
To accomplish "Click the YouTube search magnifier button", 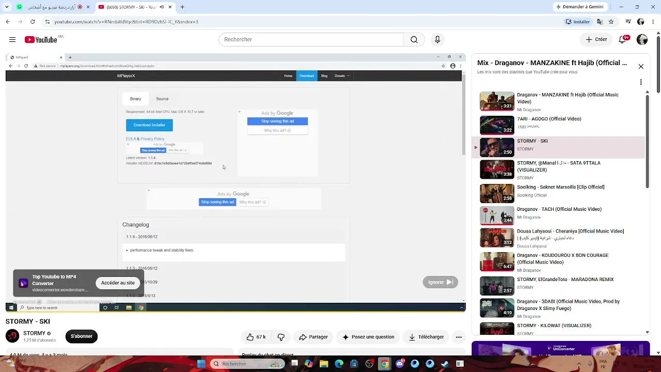I will click(414, 40).
